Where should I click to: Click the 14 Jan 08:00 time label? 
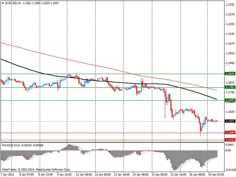pyautogui.click(x=141, y=175)
